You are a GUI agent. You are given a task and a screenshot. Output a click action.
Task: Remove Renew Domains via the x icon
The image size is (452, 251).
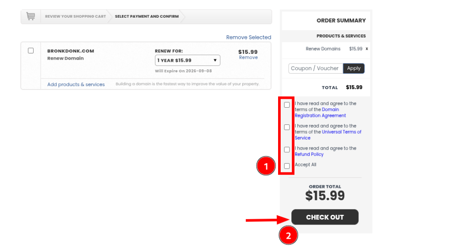coord(367,49)
